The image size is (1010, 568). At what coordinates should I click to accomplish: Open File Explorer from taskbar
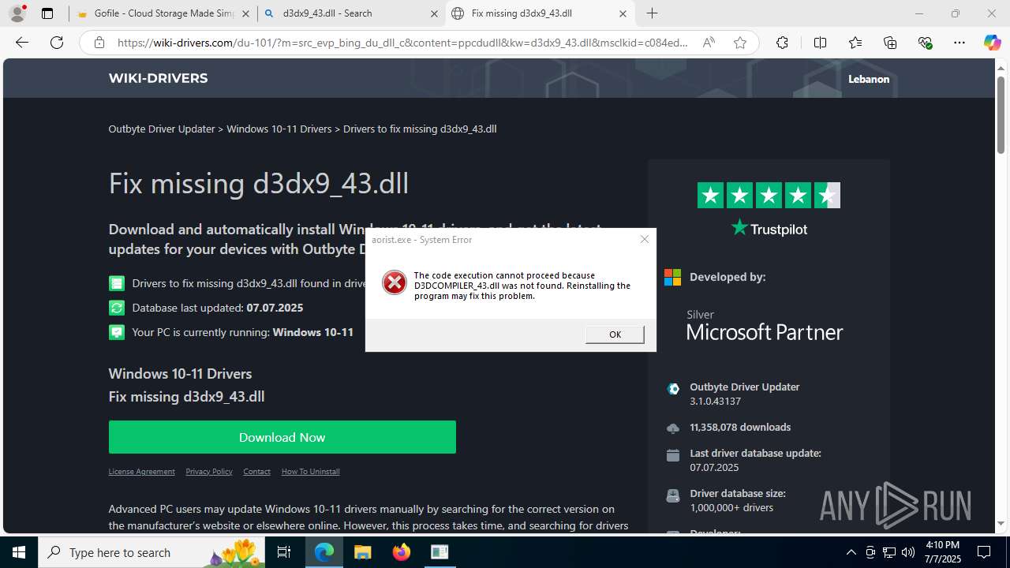(x=362, y=552)
